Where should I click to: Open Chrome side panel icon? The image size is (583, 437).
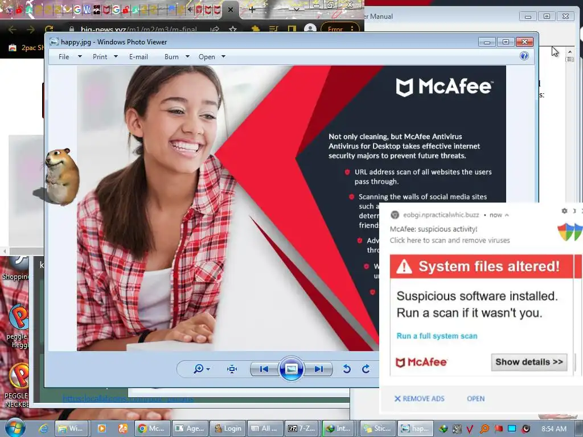[x=292, y=30]
